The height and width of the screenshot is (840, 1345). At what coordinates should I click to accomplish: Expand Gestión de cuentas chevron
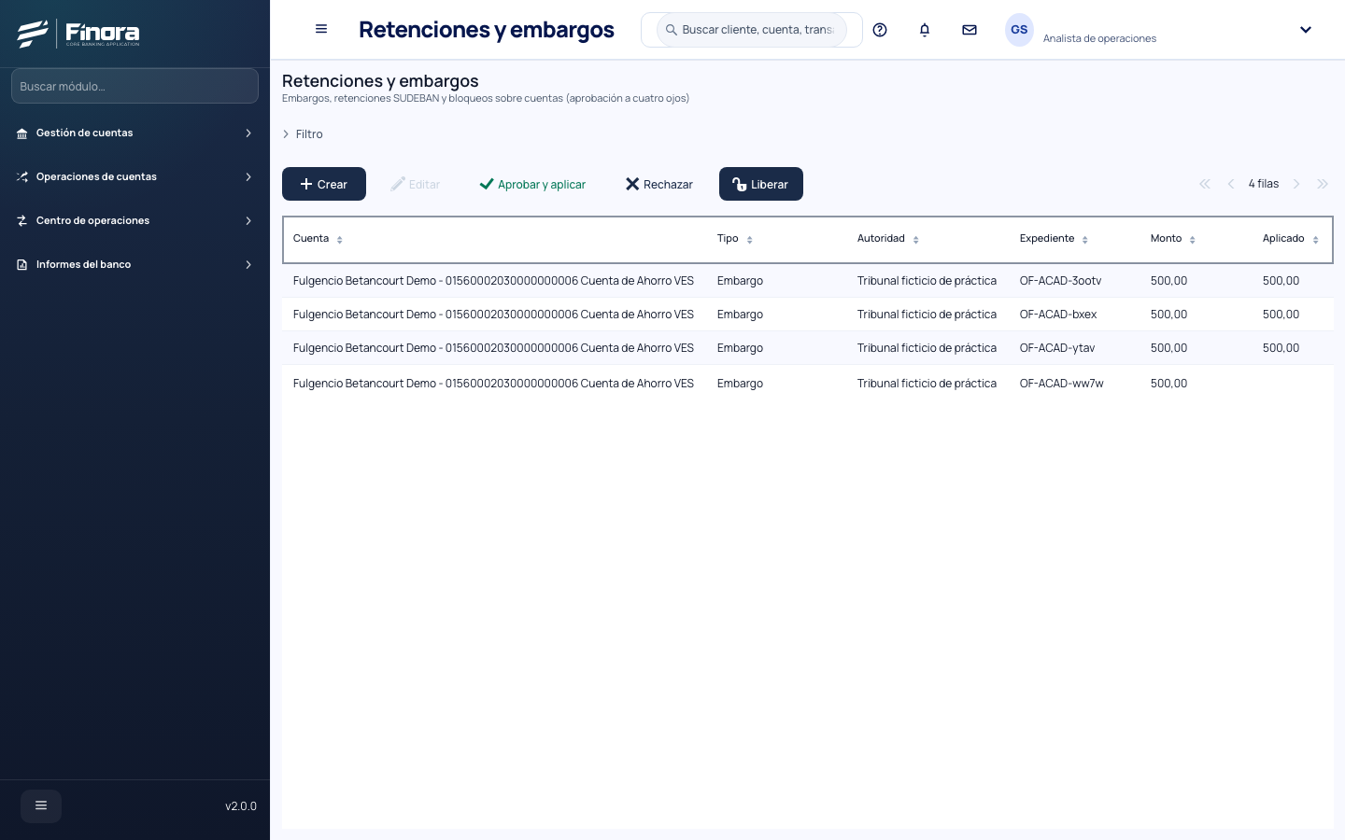tap(248, 133)
